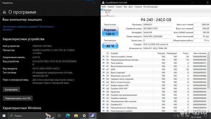This screenshot has width=211, height=119.
Task: Click status dot of attribute AB row
Action: click(x=103, y=95)
